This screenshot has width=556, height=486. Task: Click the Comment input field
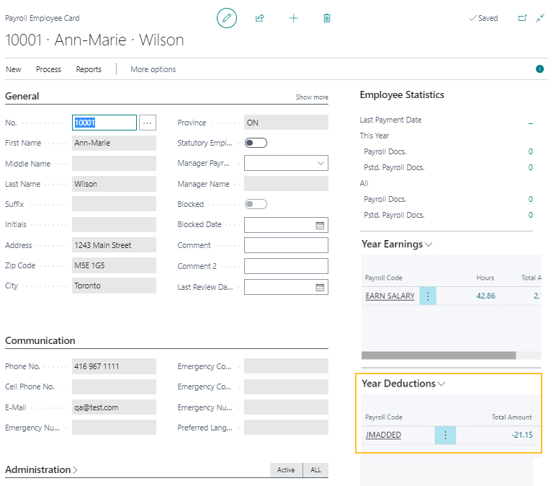[286, 245]
